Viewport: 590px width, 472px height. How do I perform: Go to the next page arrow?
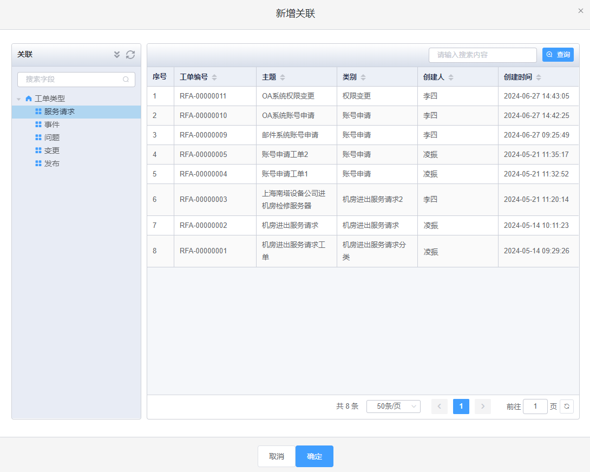pyautogui.click(x=483, y=407)
